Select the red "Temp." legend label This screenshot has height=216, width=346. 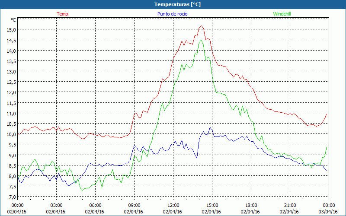coord(63,14)
